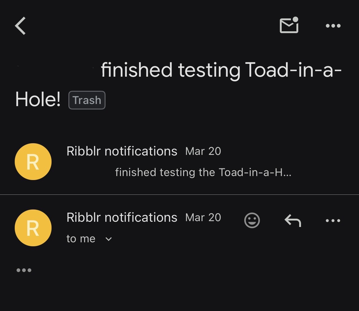Viewport: 359px width, 311px height.
Task: Add an emoji reaction to the message
Action: point(252,221)
